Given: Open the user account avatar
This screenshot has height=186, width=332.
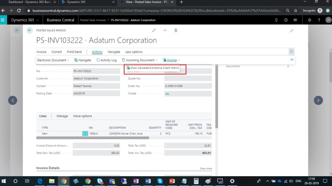Looking at the screenshot, I should click(x=328, y=20).
